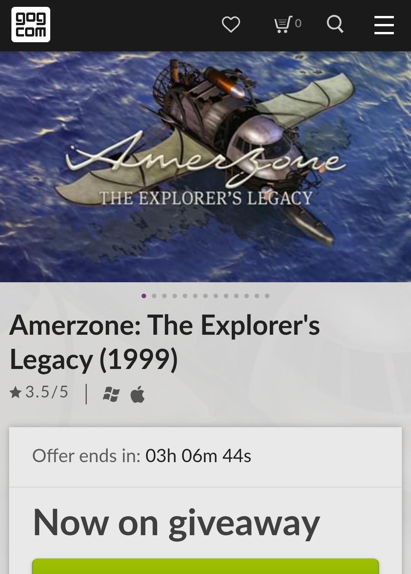Viewport: 411px width, 574px height.
Task: Select the first gallery dot
Action: pos(144,296)
